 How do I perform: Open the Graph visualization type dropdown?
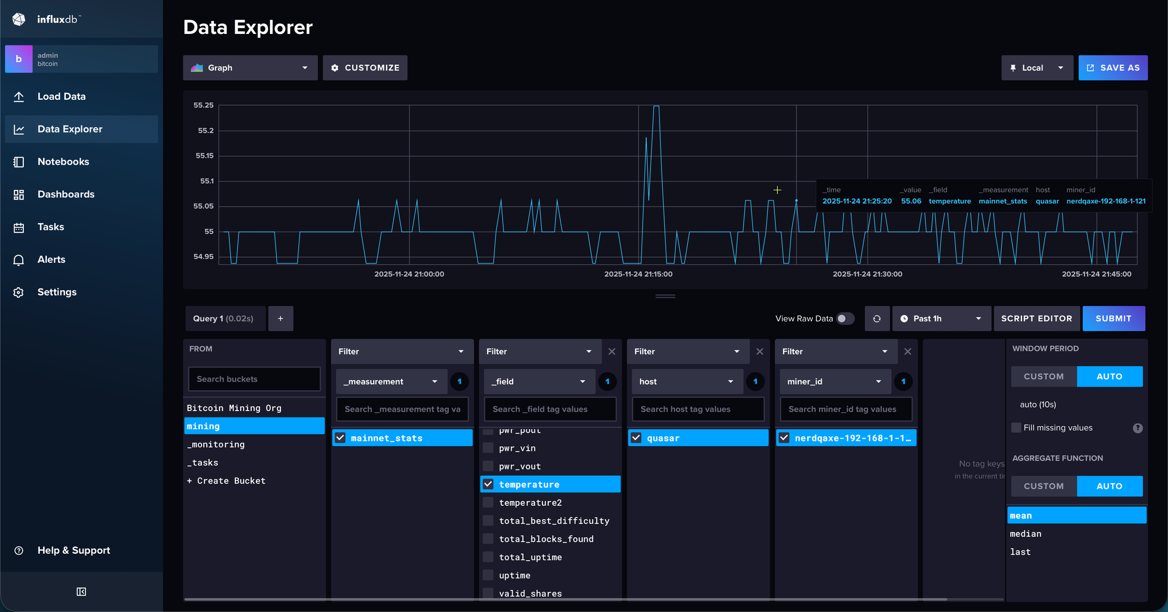pyautogui.click(x=250, y=68)
